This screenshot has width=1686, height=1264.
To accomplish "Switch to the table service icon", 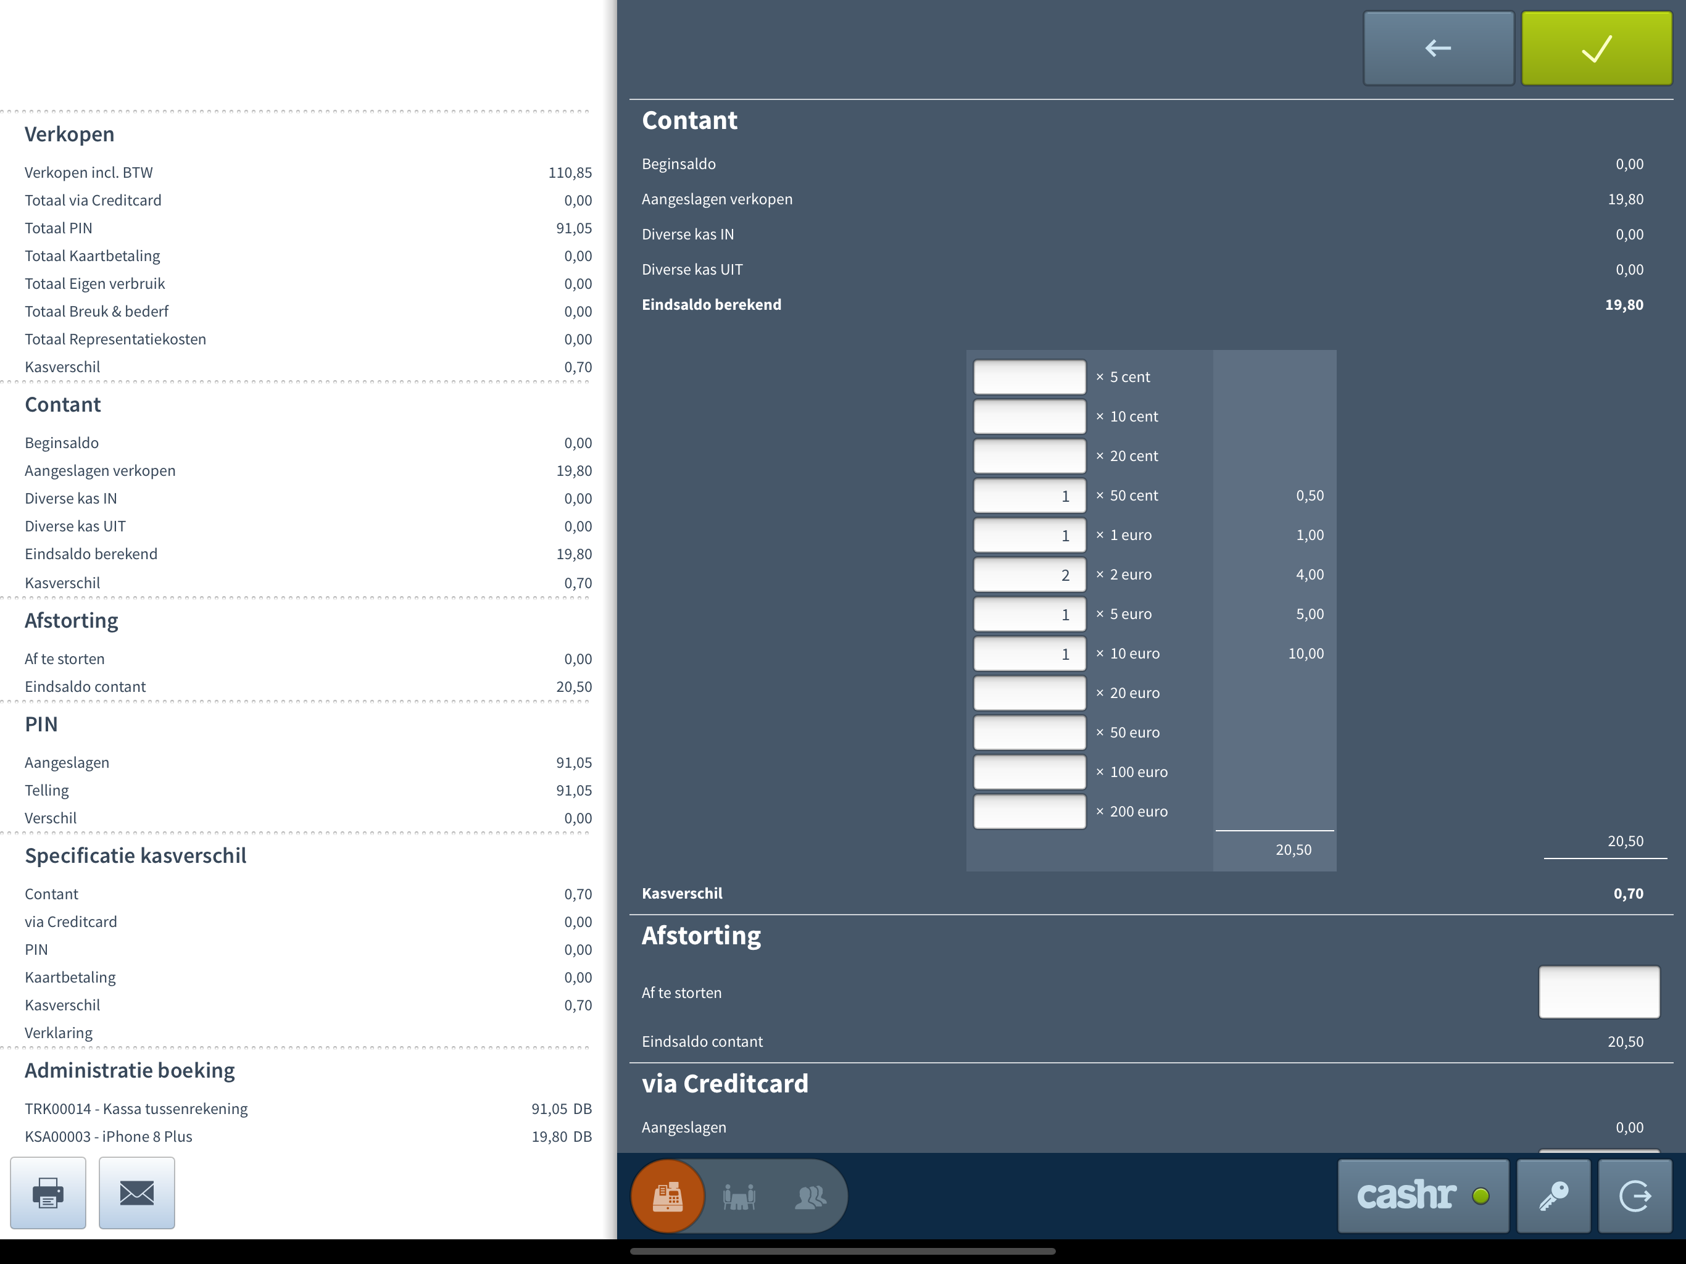I will pyautogui.click(x=739, y=1196).
